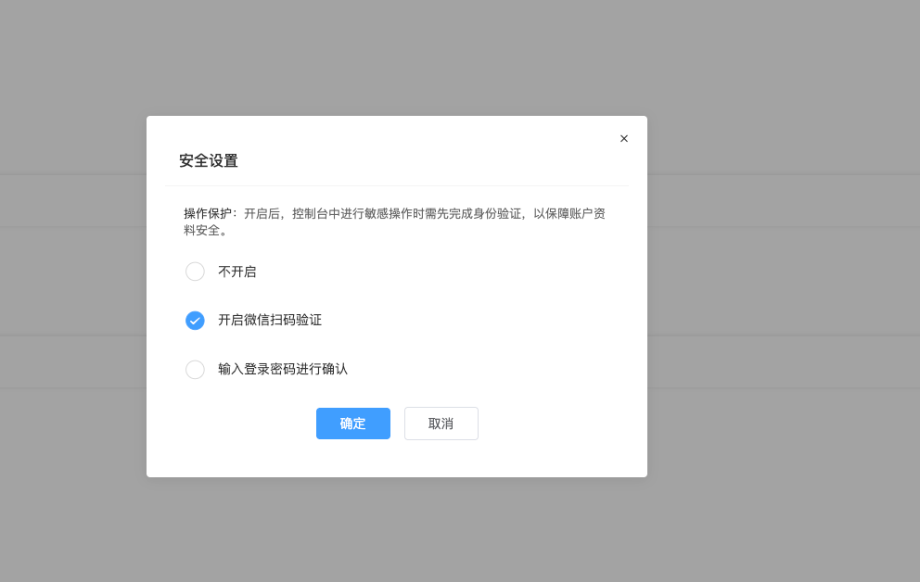Click the 取消 button
920x582 pixels.
tap(441, 424)
